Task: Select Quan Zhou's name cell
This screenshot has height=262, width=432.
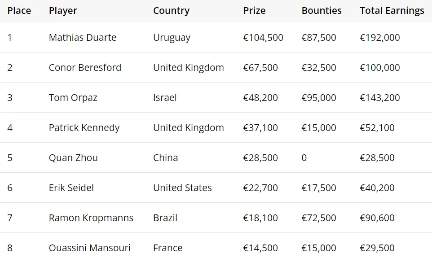Action: (x=73, y=158)
